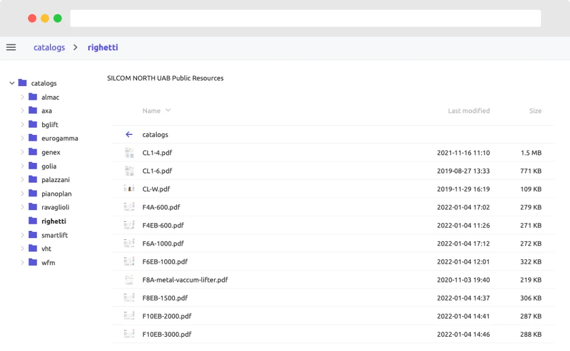The image size is (570, 351).
Task: Click the wfm folder icon
Action: [x=33, y=263]
